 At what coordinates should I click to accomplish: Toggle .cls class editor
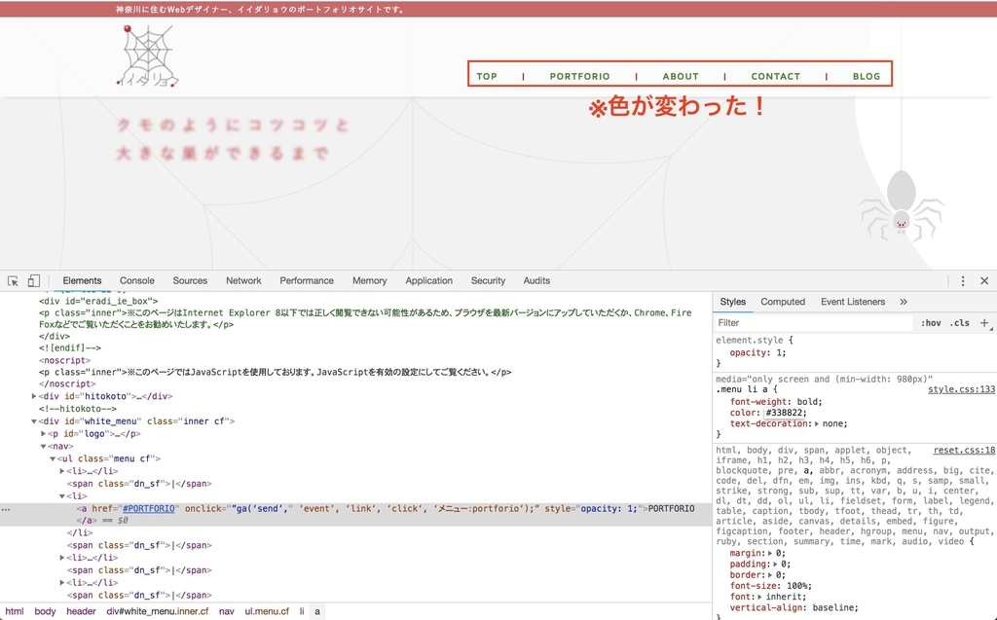click(959, 323)
